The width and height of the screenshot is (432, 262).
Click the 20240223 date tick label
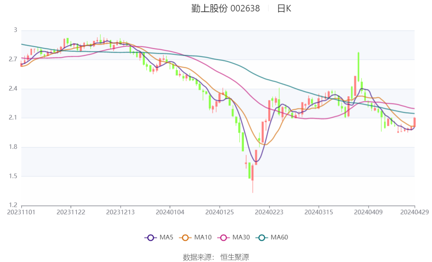tap(269, 212)
